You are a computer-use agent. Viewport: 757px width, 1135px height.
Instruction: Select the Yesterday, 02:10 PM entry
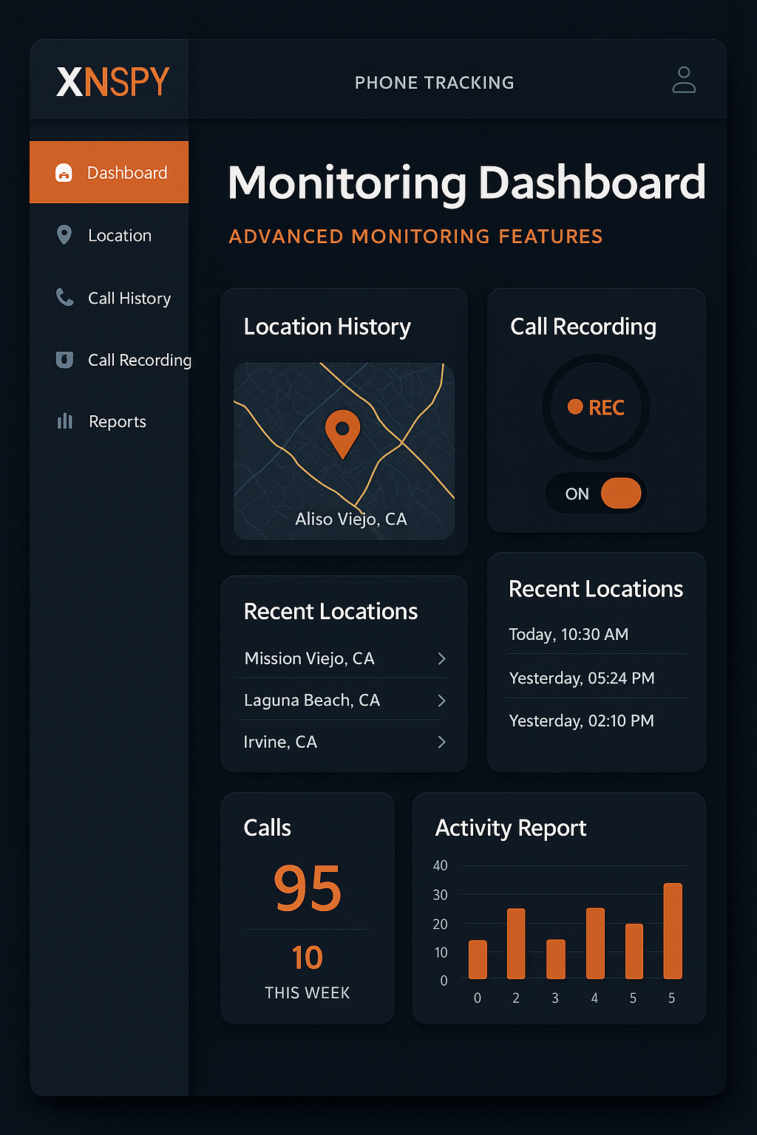(x=597, y=720)
